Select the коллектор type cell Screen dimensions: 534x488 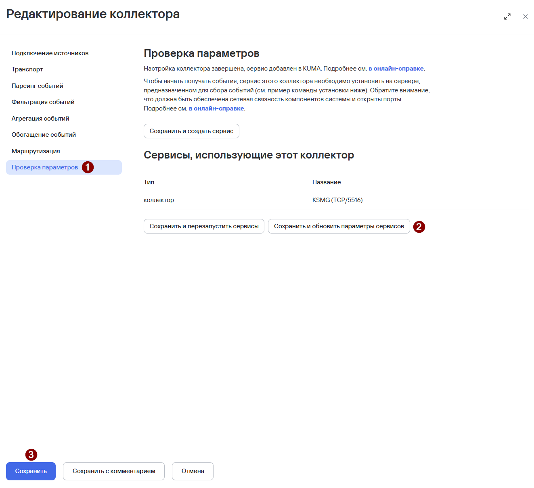[x=159, y=200]
